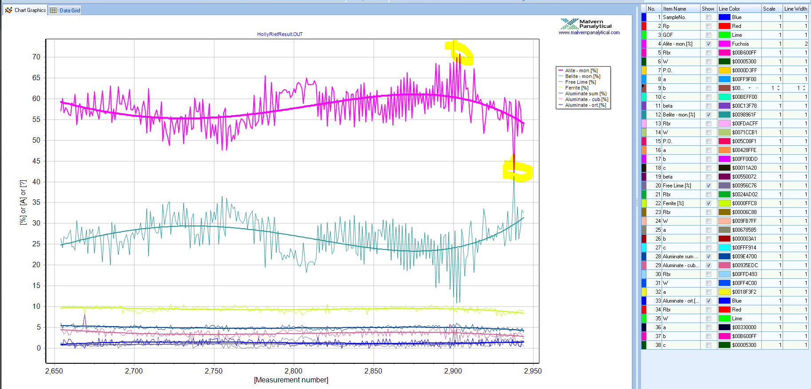
Task: Switch to the Data Grid tab
Action: (65, 10)
